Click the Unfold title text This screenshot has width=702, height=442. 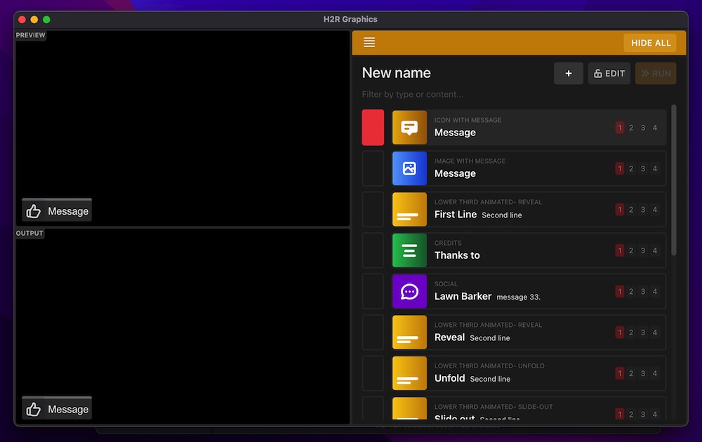pos(449,378)
